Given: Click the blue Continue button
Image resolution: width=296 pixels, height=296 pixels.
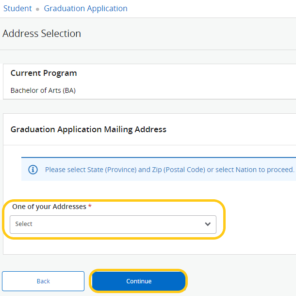Looking at the screenshot, I should 139,281.
